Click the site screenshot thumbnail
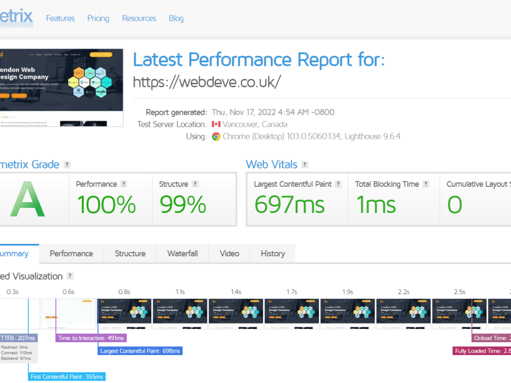 [62, 88]
